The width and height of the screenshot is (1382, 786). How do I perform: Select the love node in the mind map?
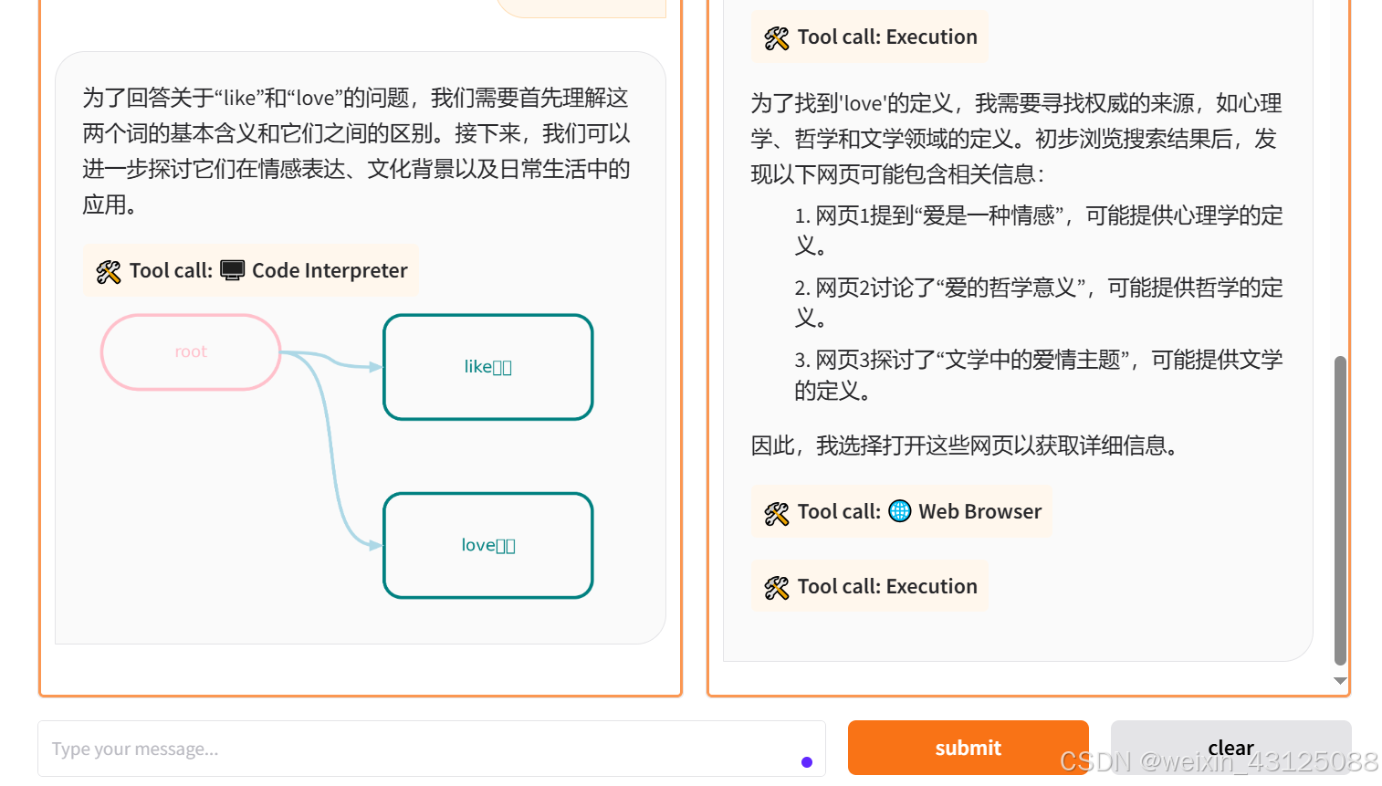coord(487,544)
